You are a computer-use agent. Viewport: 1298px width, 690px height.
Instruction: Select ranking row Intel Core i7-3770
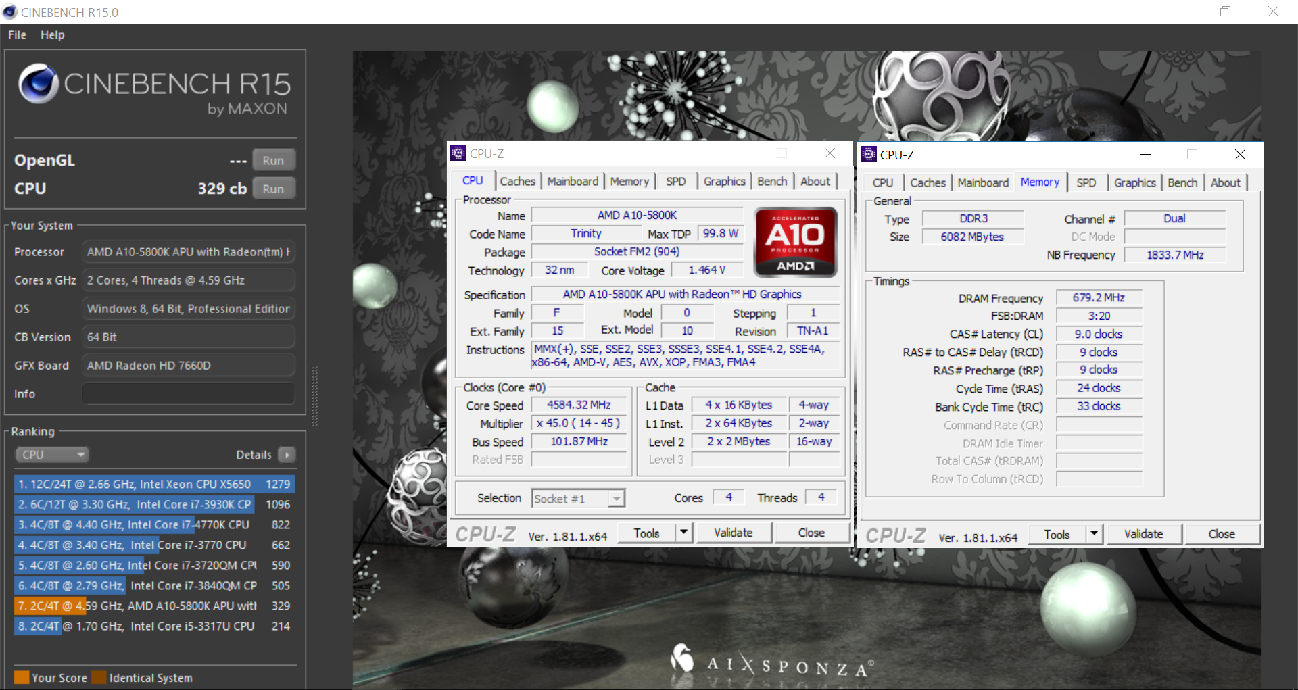[x=154, y=545]
